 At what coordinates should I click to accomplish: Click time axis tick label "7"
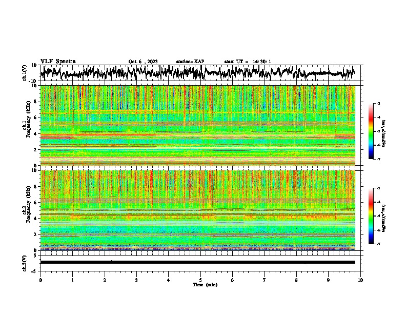pyautogui.click(x=265, y=280)
